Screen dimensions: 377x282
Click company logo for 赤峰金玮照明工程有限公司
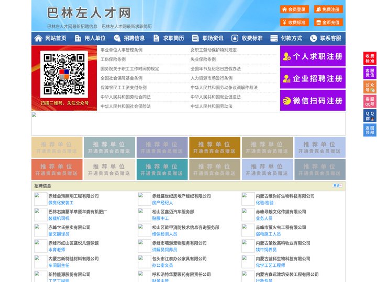pyautogui.click(x=41, y=199)
